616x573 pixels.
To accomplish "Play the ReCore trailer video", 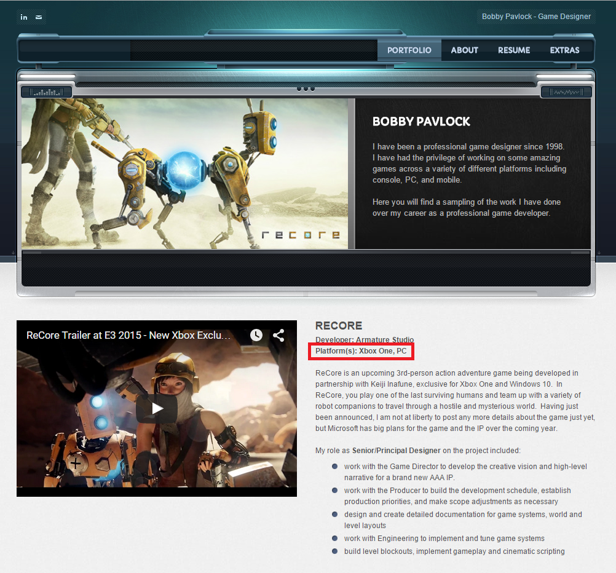I will 157,408.
